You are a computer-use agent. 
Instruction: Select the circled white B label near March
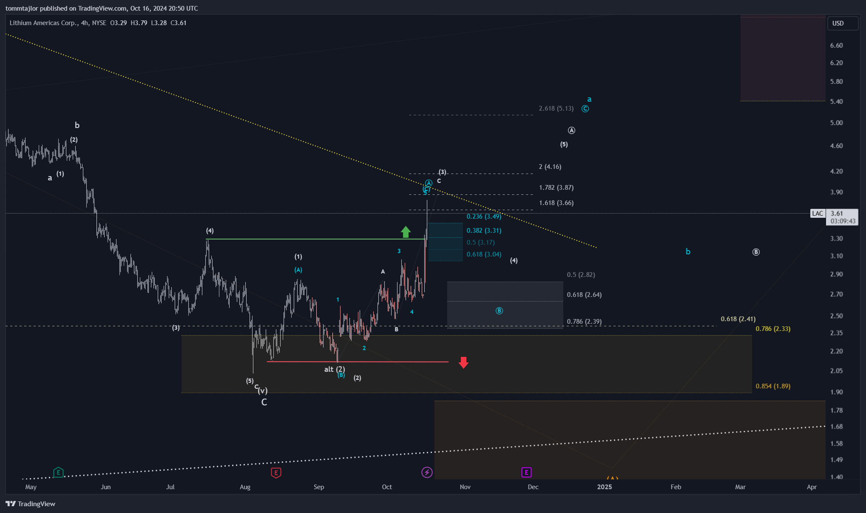pyautogui.click(x=756, y=252)
